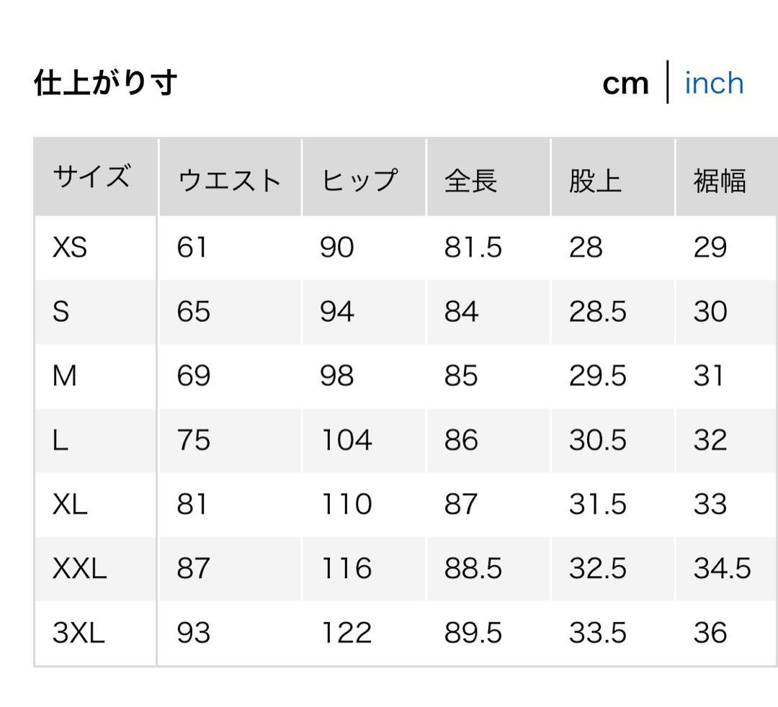Image resolution: width=778 pixels, height=707 pixels.
Task: Click the M size row label
Action: pyautogui.click(x=65, y=377)
